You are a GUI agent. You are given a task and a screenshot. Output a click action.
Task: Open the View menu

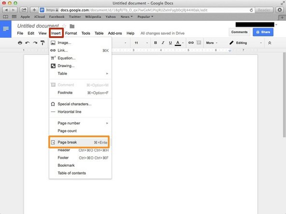(43, 33)
